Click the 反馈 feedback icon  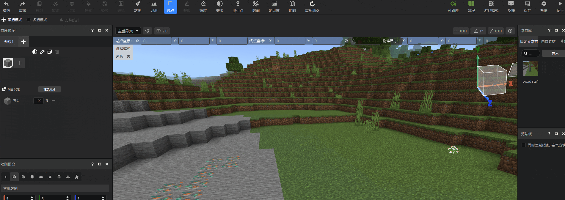tap(511, 7)
